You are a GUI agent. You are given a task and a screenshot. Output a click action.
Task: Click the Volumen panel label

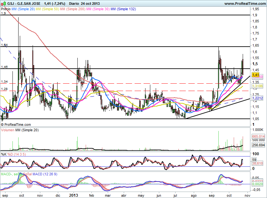point(7,130)
